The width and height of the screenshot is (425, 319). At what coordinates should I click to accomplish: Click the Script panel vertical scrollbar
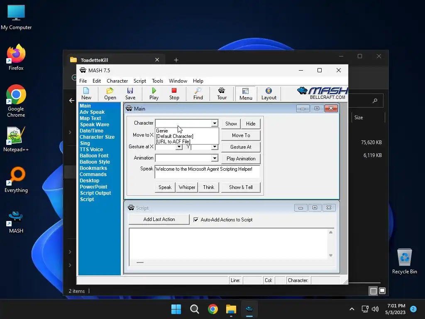[x=331, y=243]
